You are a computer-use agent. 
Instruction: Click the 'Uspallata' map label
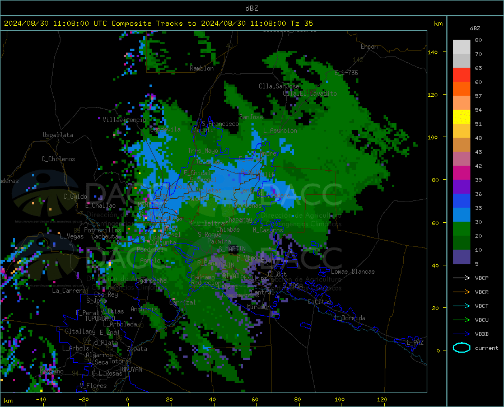point(58,135)
